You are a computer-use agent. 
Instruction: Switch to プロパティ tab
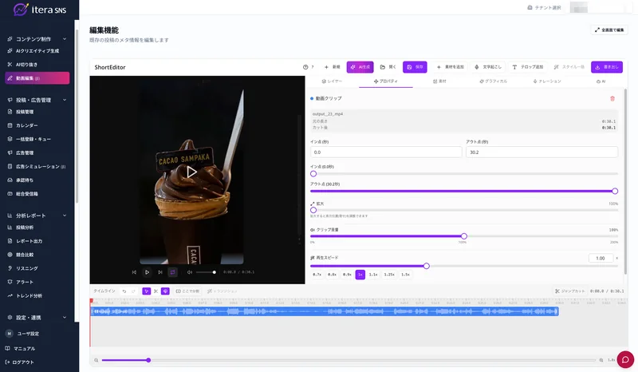(386, 81)
